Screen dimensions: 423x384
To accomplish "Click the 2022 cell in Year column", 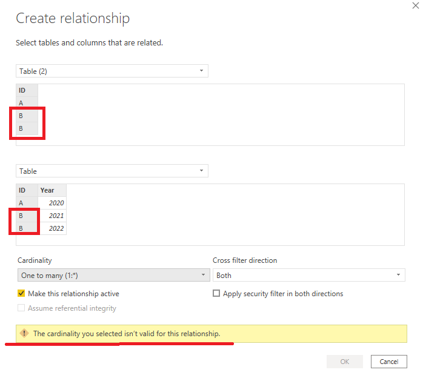I will click(x=52, y=228).
